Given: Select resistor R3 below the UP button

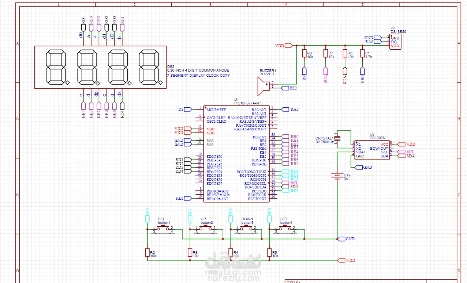Looking at the screenshot, I should (x=190, y=253).
